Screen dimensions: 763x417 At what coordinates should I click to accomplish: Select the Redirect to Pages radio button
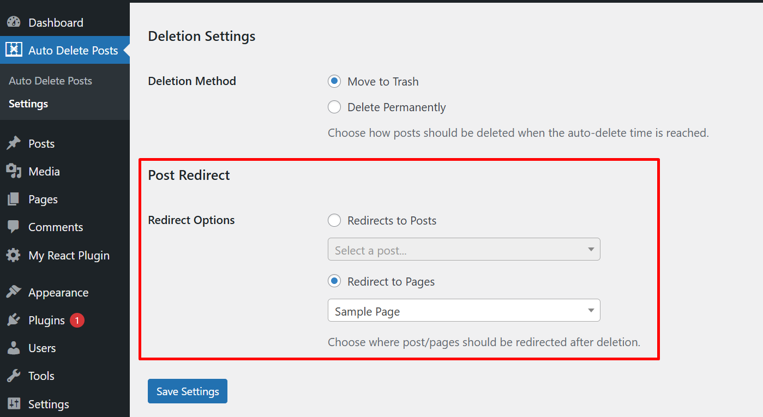click(334, 282)
